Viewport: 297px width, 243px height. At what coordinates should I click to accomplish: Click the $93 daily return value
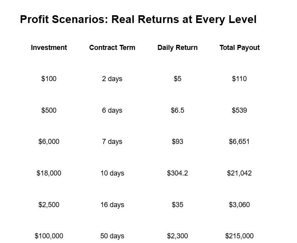pyautogui.click(x=177, y=142)
